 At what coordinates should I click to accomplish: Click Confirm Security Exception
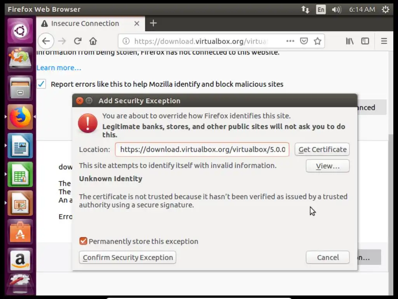tap(127, 257)
